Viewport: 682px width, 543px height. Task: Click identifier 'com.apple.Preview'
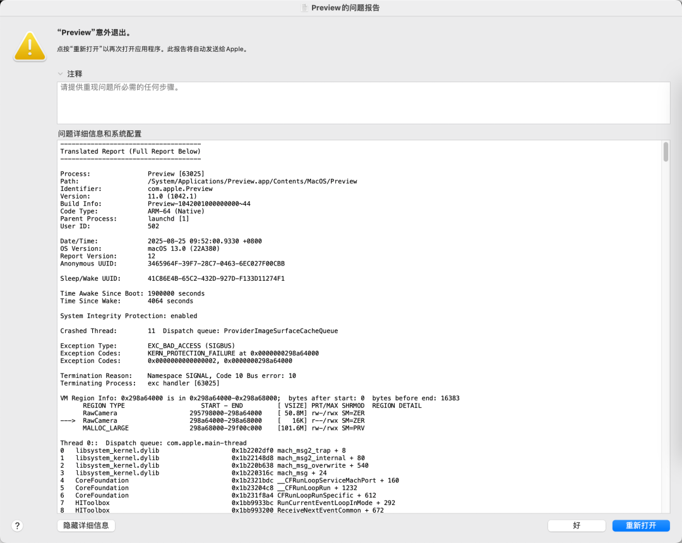click(x=180, y=188)
